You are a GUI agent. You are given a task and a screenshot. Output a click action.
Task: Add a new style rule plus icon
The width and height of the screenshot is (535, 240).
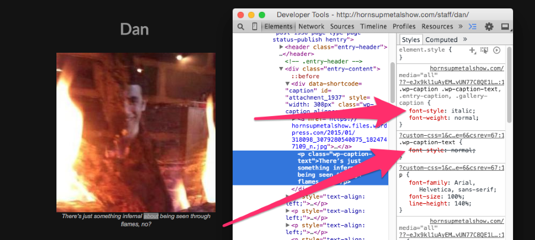point(473,50)
